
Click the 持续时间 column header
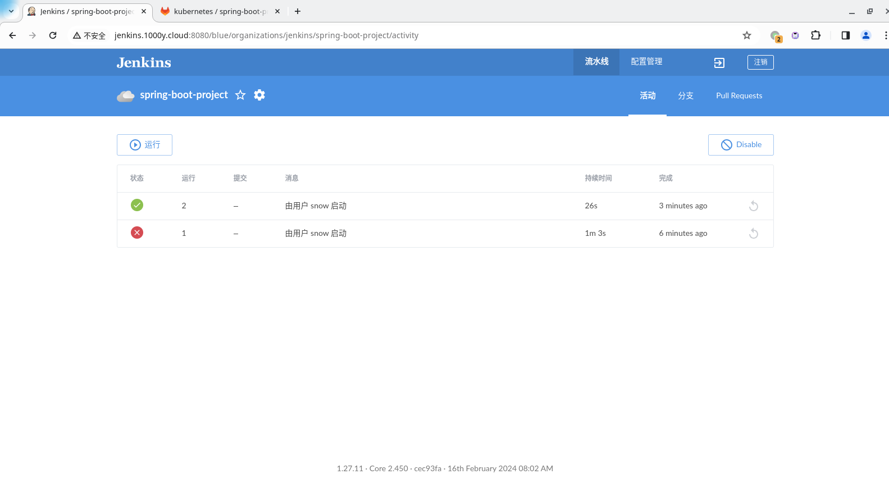(598, 178)
